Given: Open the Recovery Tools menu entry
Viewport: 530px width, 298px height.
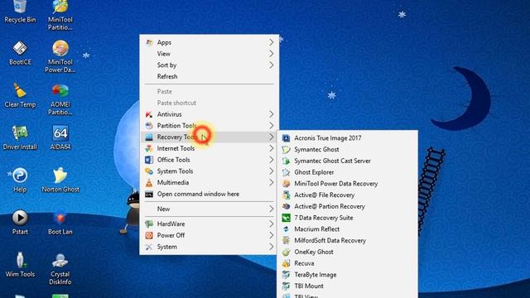Looking at the screenshot, I should point(210,137).
